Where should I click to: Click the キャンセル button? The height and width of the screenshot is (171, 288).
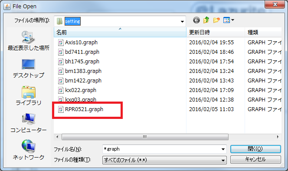[x=255, y=159]
